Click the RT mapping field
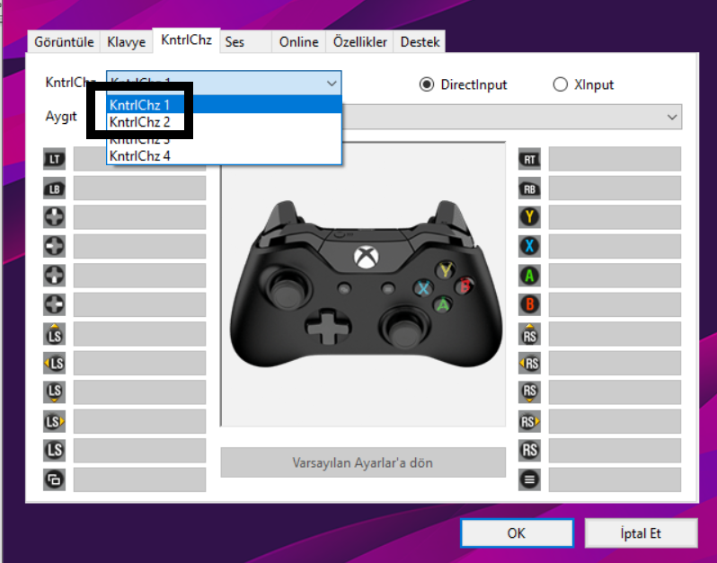Screen dimensions: 717x563 (615, 159)
